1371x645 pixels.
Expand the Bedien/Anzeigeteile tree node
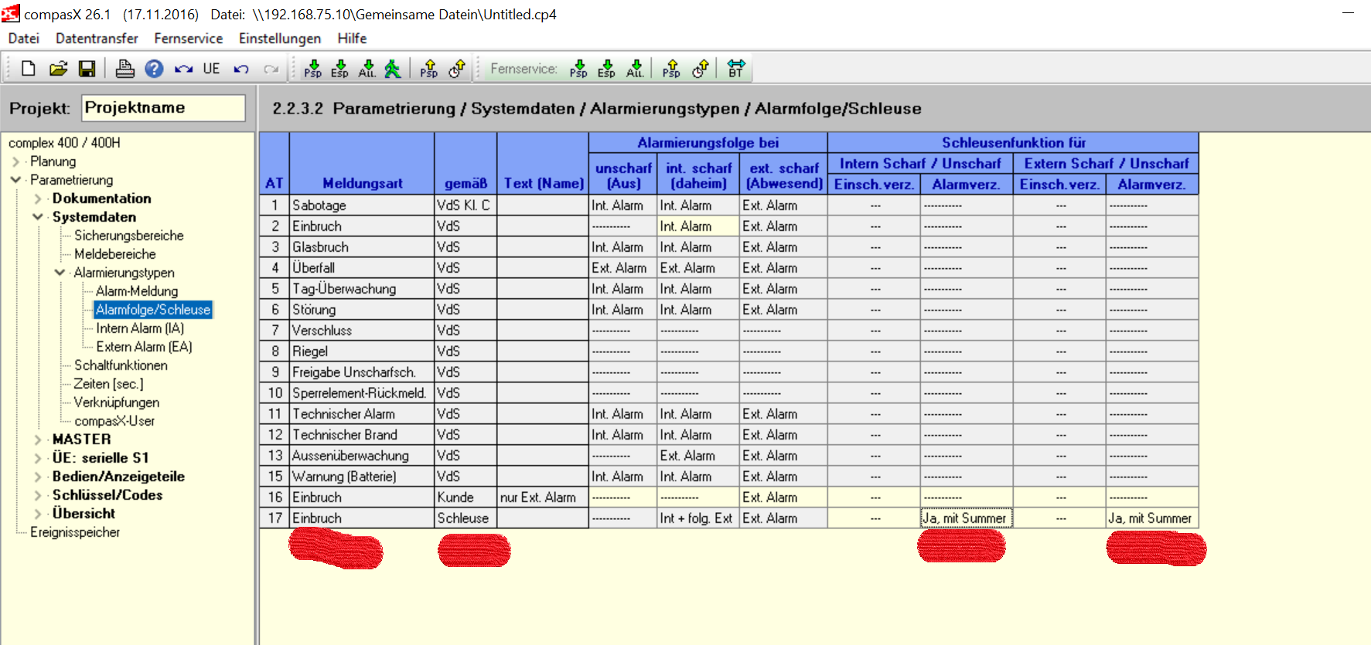pyautogui.click(x=38, y=477)
